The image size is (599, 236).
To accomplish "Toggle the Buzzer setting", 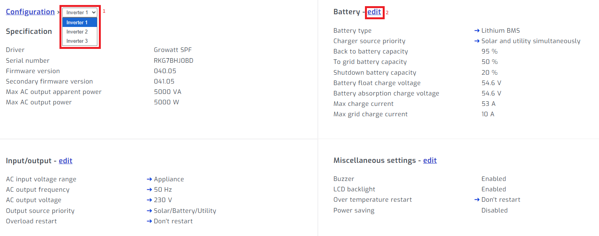I will click(x=494, y=179).
